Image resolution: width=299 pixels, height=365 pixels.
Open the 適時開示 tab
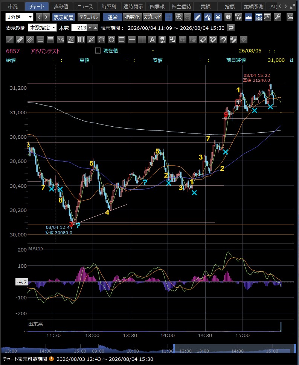pyautogui.click(x=133, y=6)
